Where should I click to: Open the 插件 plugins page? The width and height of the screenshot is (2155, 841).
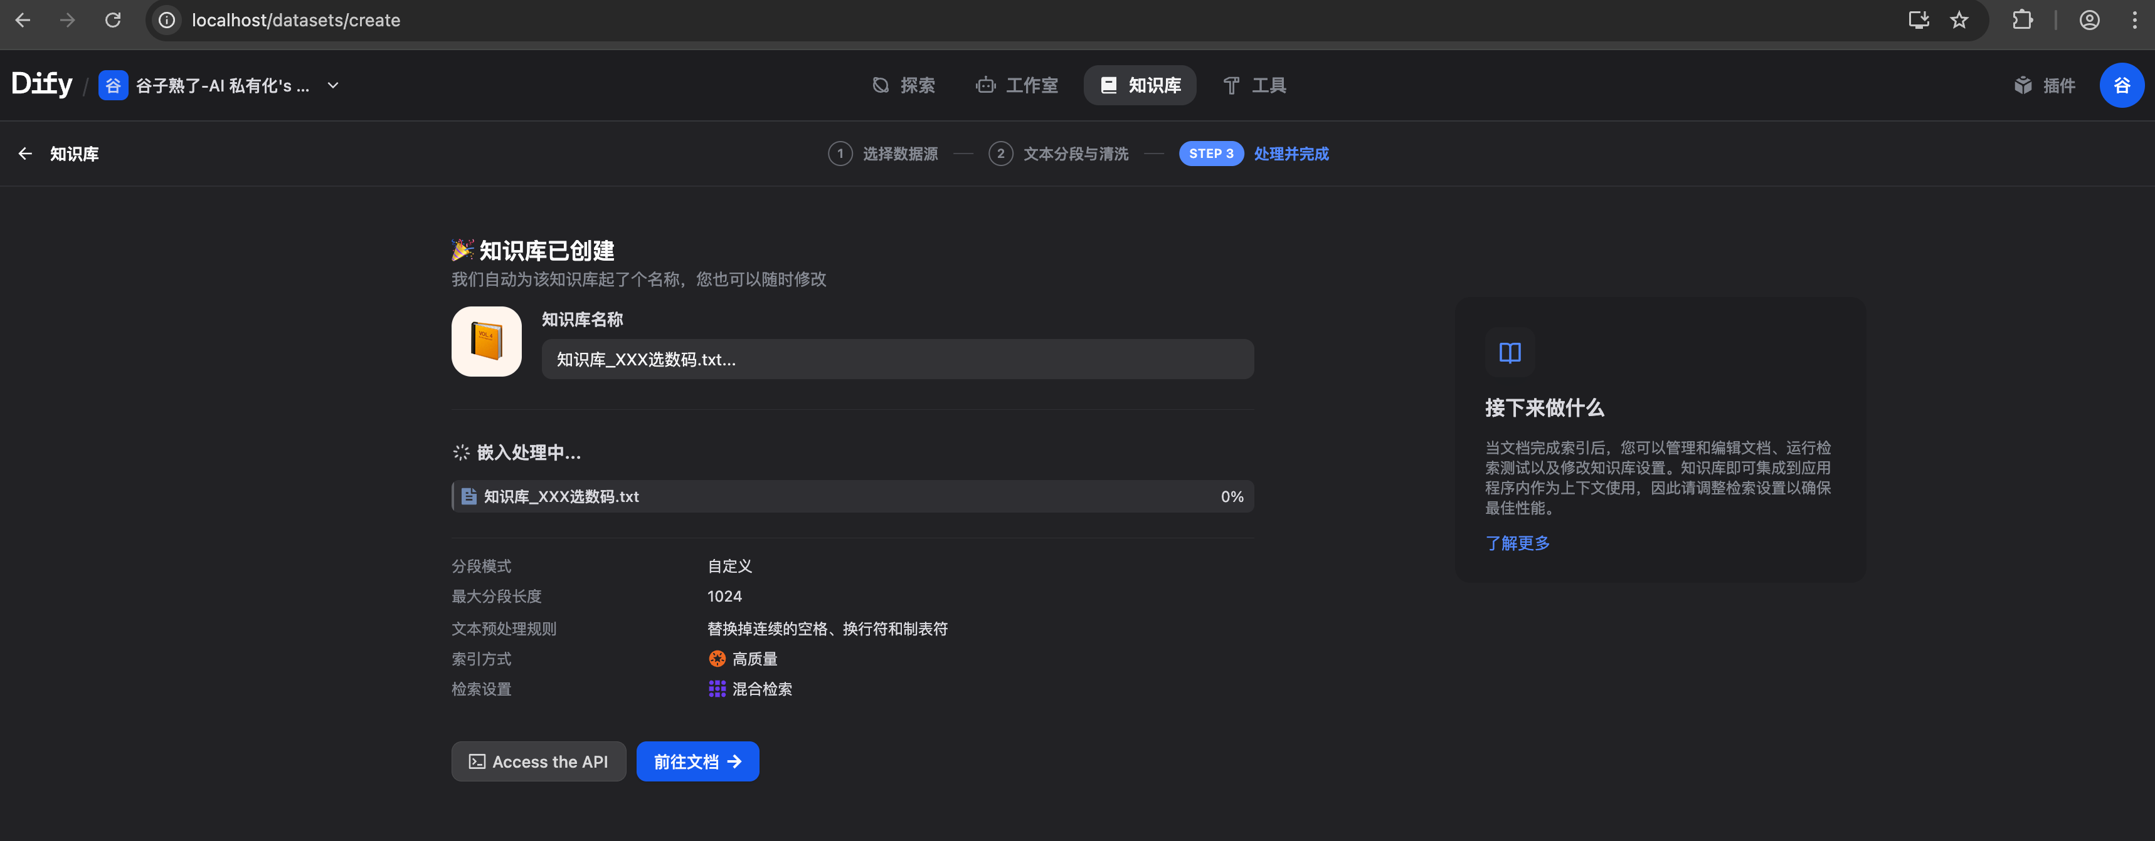pyautogui.click(x=2045, y=85)
